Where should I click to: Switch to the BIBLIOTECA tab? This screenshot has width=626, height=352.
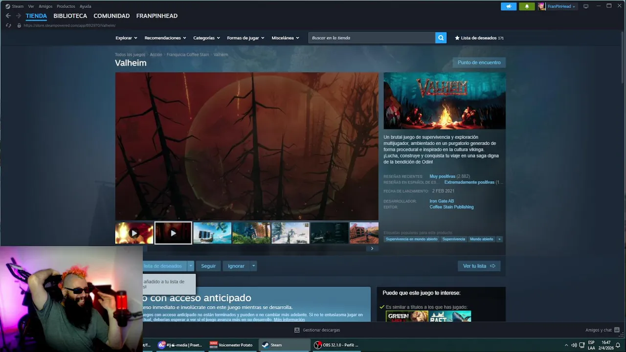click(x=70, y=16)
